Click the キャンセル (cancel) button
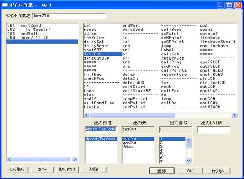 (x=217, y=170)
